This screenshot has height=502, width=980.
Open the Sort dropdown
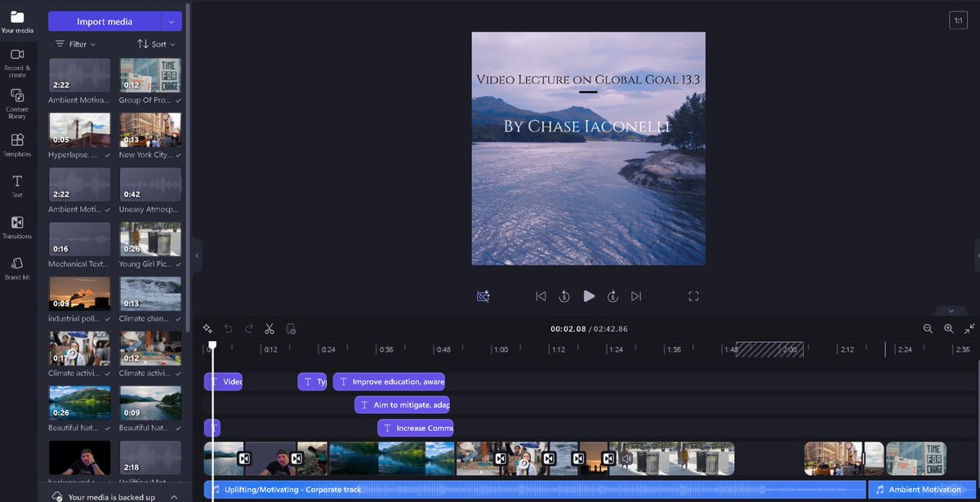(x=156, y=44)
